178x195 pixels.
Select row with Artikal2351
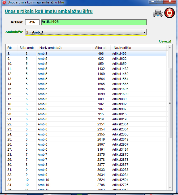[x=86, y=124]
